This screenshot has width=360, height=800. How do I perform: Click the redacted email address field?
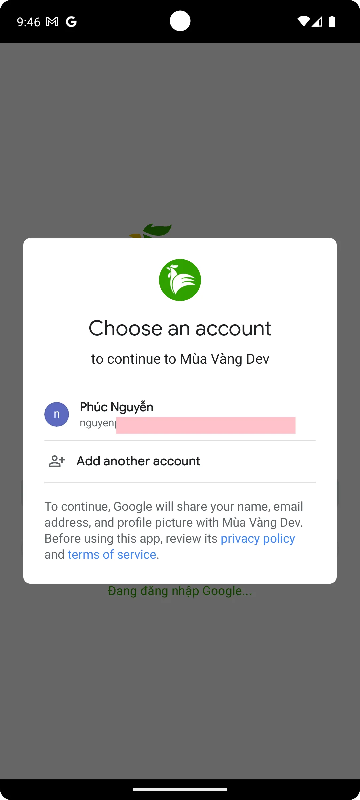205,425
